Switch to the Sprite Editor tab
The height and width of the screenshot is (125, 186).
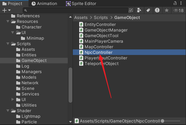(81, 4)
